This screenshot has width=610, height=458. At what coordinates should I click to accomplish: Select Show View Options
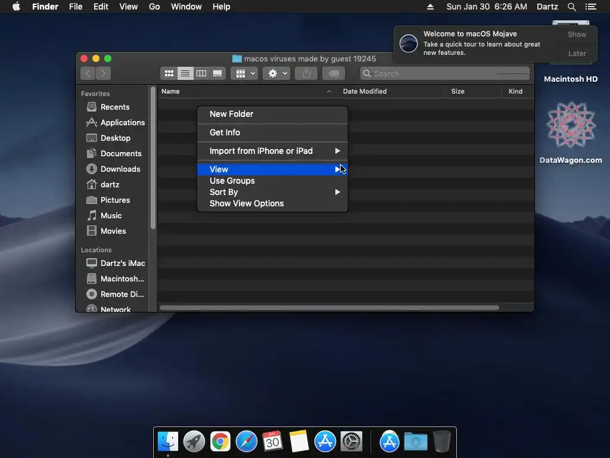click(x=272, y=203)
